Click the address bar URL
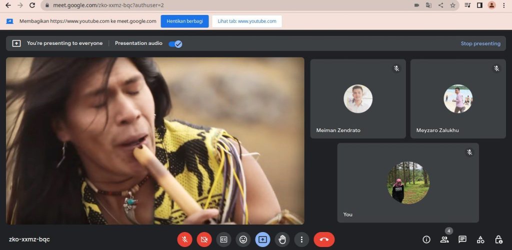The height and width of the screenshot is (250, 512). pos(108,5)
